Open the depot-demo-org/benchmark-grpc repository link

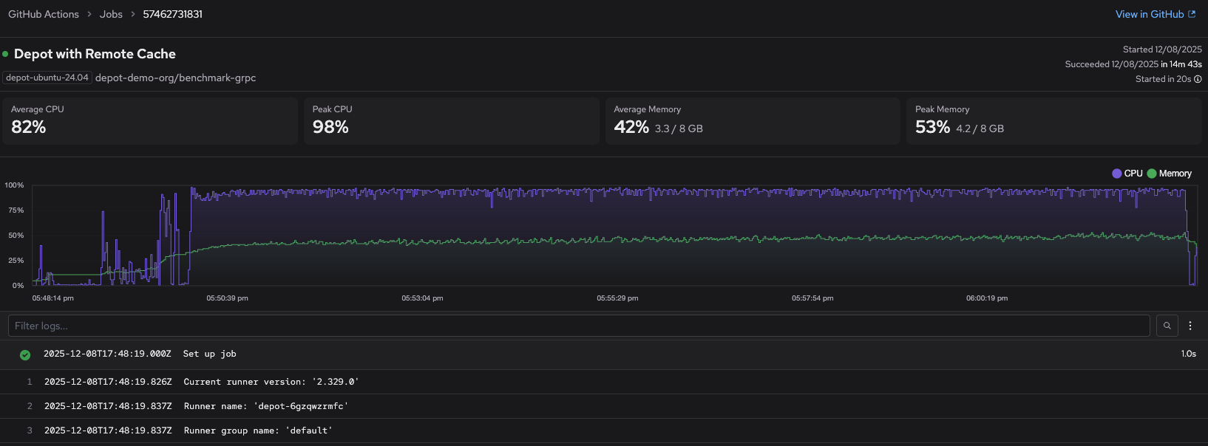pos(175,78)
